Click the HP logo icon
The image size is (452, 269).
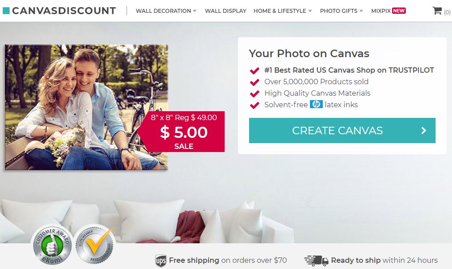tap(316, 105)
